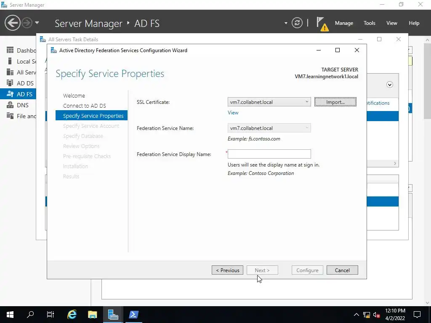Click the Server Manager back arrow

pos(12,23)
